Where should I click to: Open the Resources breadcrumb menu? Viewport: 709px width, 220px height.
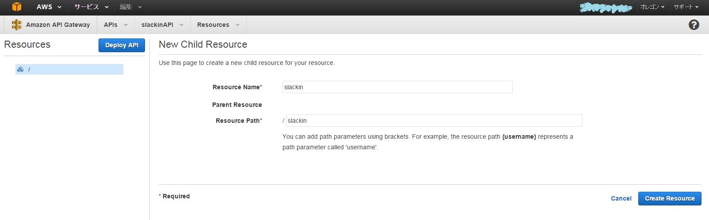pos(218,25)
